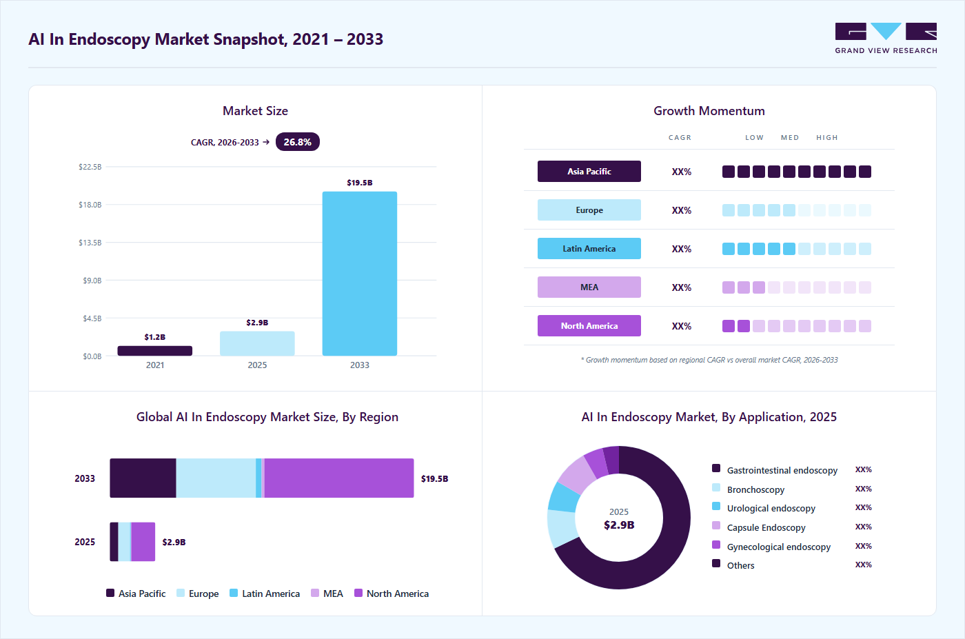Screen dimensions: 965x639
Task: Click the MEA growth momentum label
Action: click(589, 287)
